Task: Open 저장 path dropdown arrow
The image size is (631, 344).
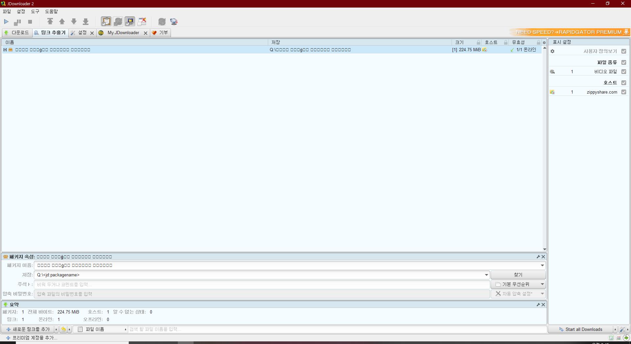Action: point(486,275)
